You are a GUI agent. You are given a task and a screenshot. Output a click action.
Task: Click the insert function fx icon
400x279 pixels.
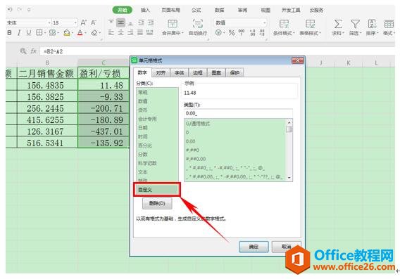click(33, 51)
